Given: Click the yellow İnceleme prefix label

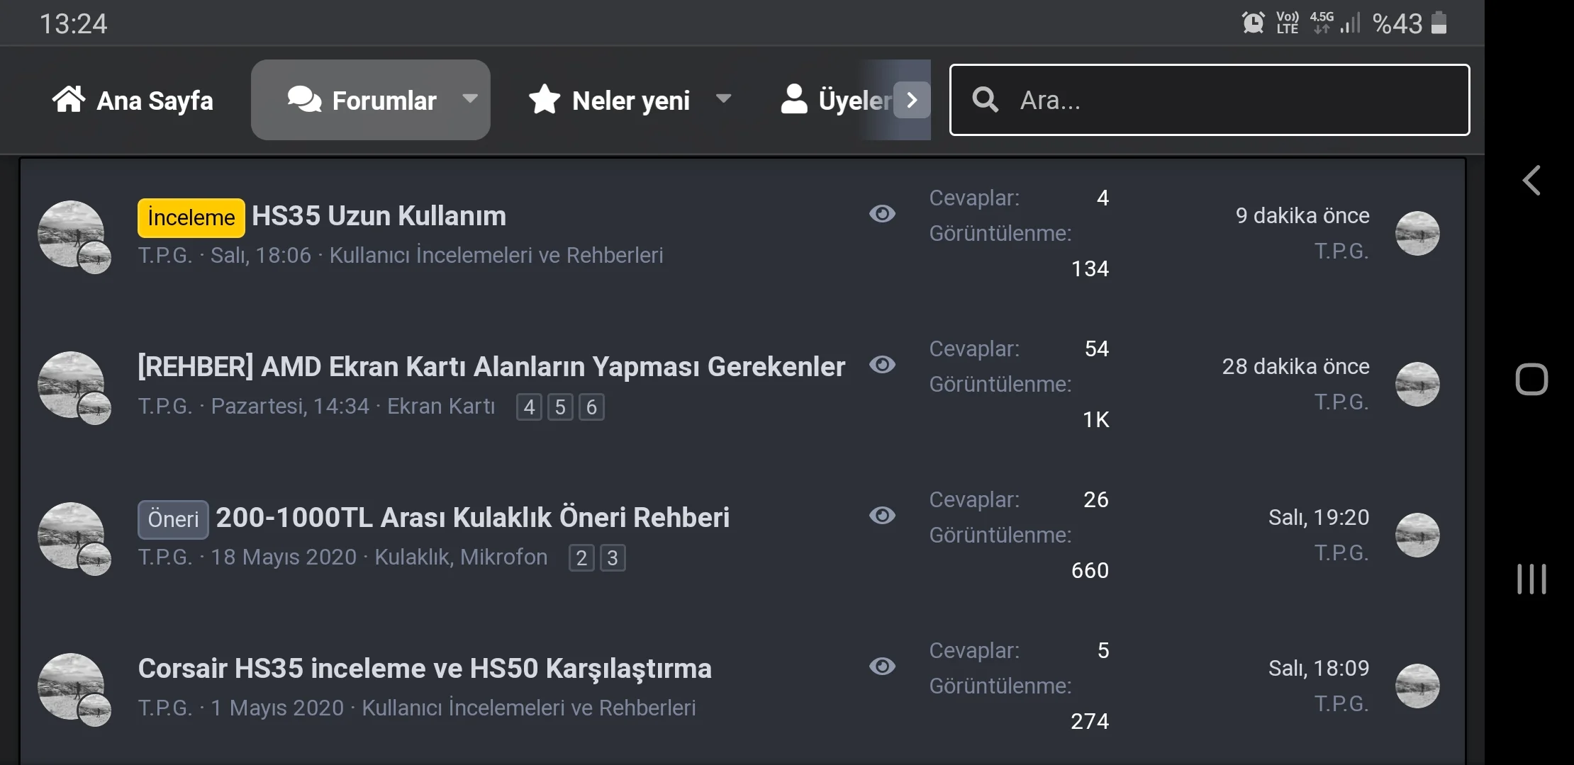Looking at the screenshot, I should [191, 217].
